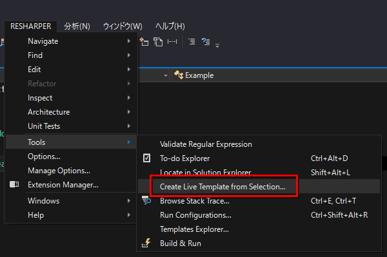Click the horizontal spacing toolbar icon
The height and width of the screenshot is (257, 387).
(172, 42)
